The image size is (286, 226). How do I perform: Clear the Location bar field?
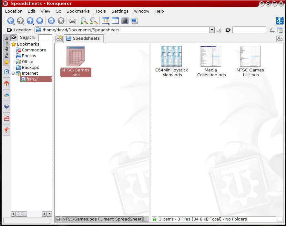coord(9,30)
